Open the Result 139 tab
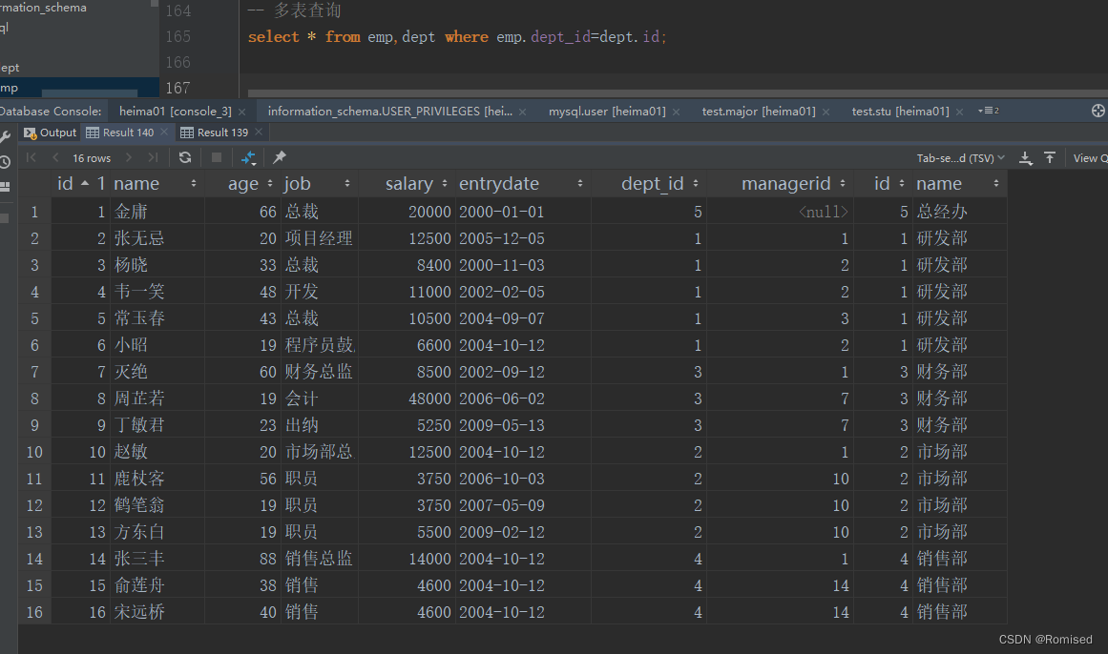The width and height of the screenshot is (1108, 654). click(215, 133)
